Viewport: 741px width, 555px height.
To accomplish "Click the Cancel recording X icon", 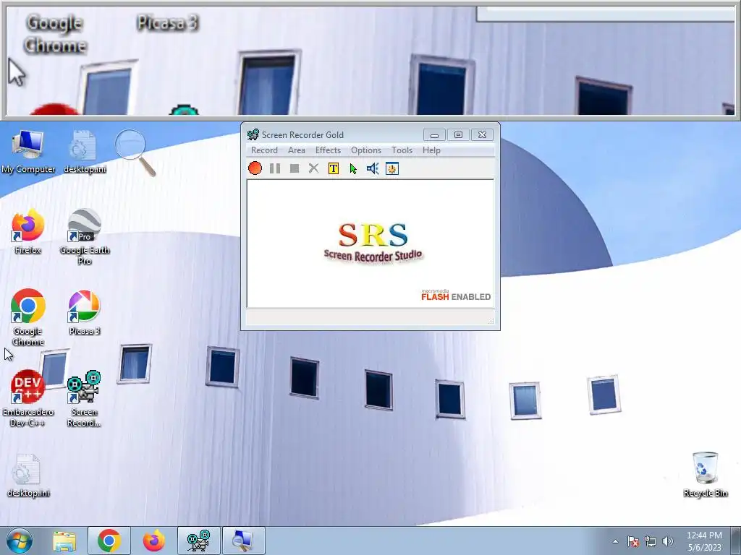I will tap(313, 168).
